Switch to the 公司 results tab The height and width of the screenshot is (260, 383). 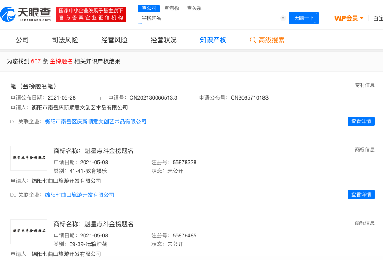pyautogui.click(x=22, y=40)
